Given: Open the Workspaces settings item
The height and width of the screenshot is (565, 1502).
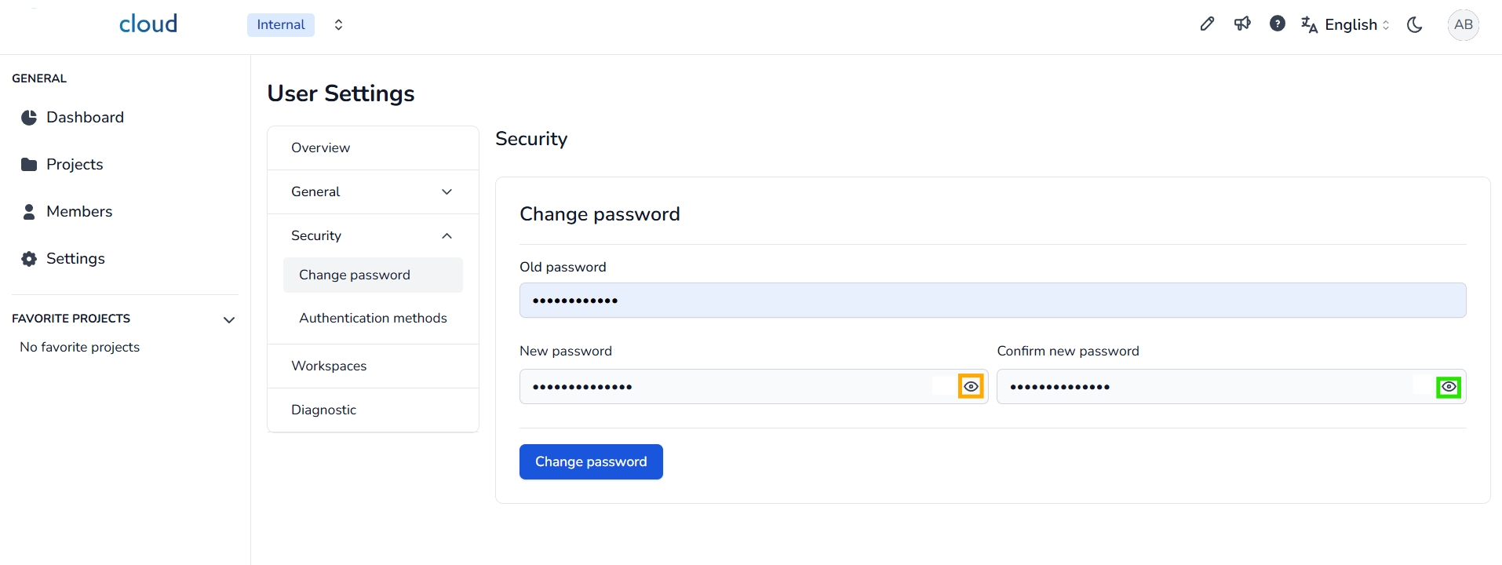Looking at the screenshot, I should [x=329, y=366].
